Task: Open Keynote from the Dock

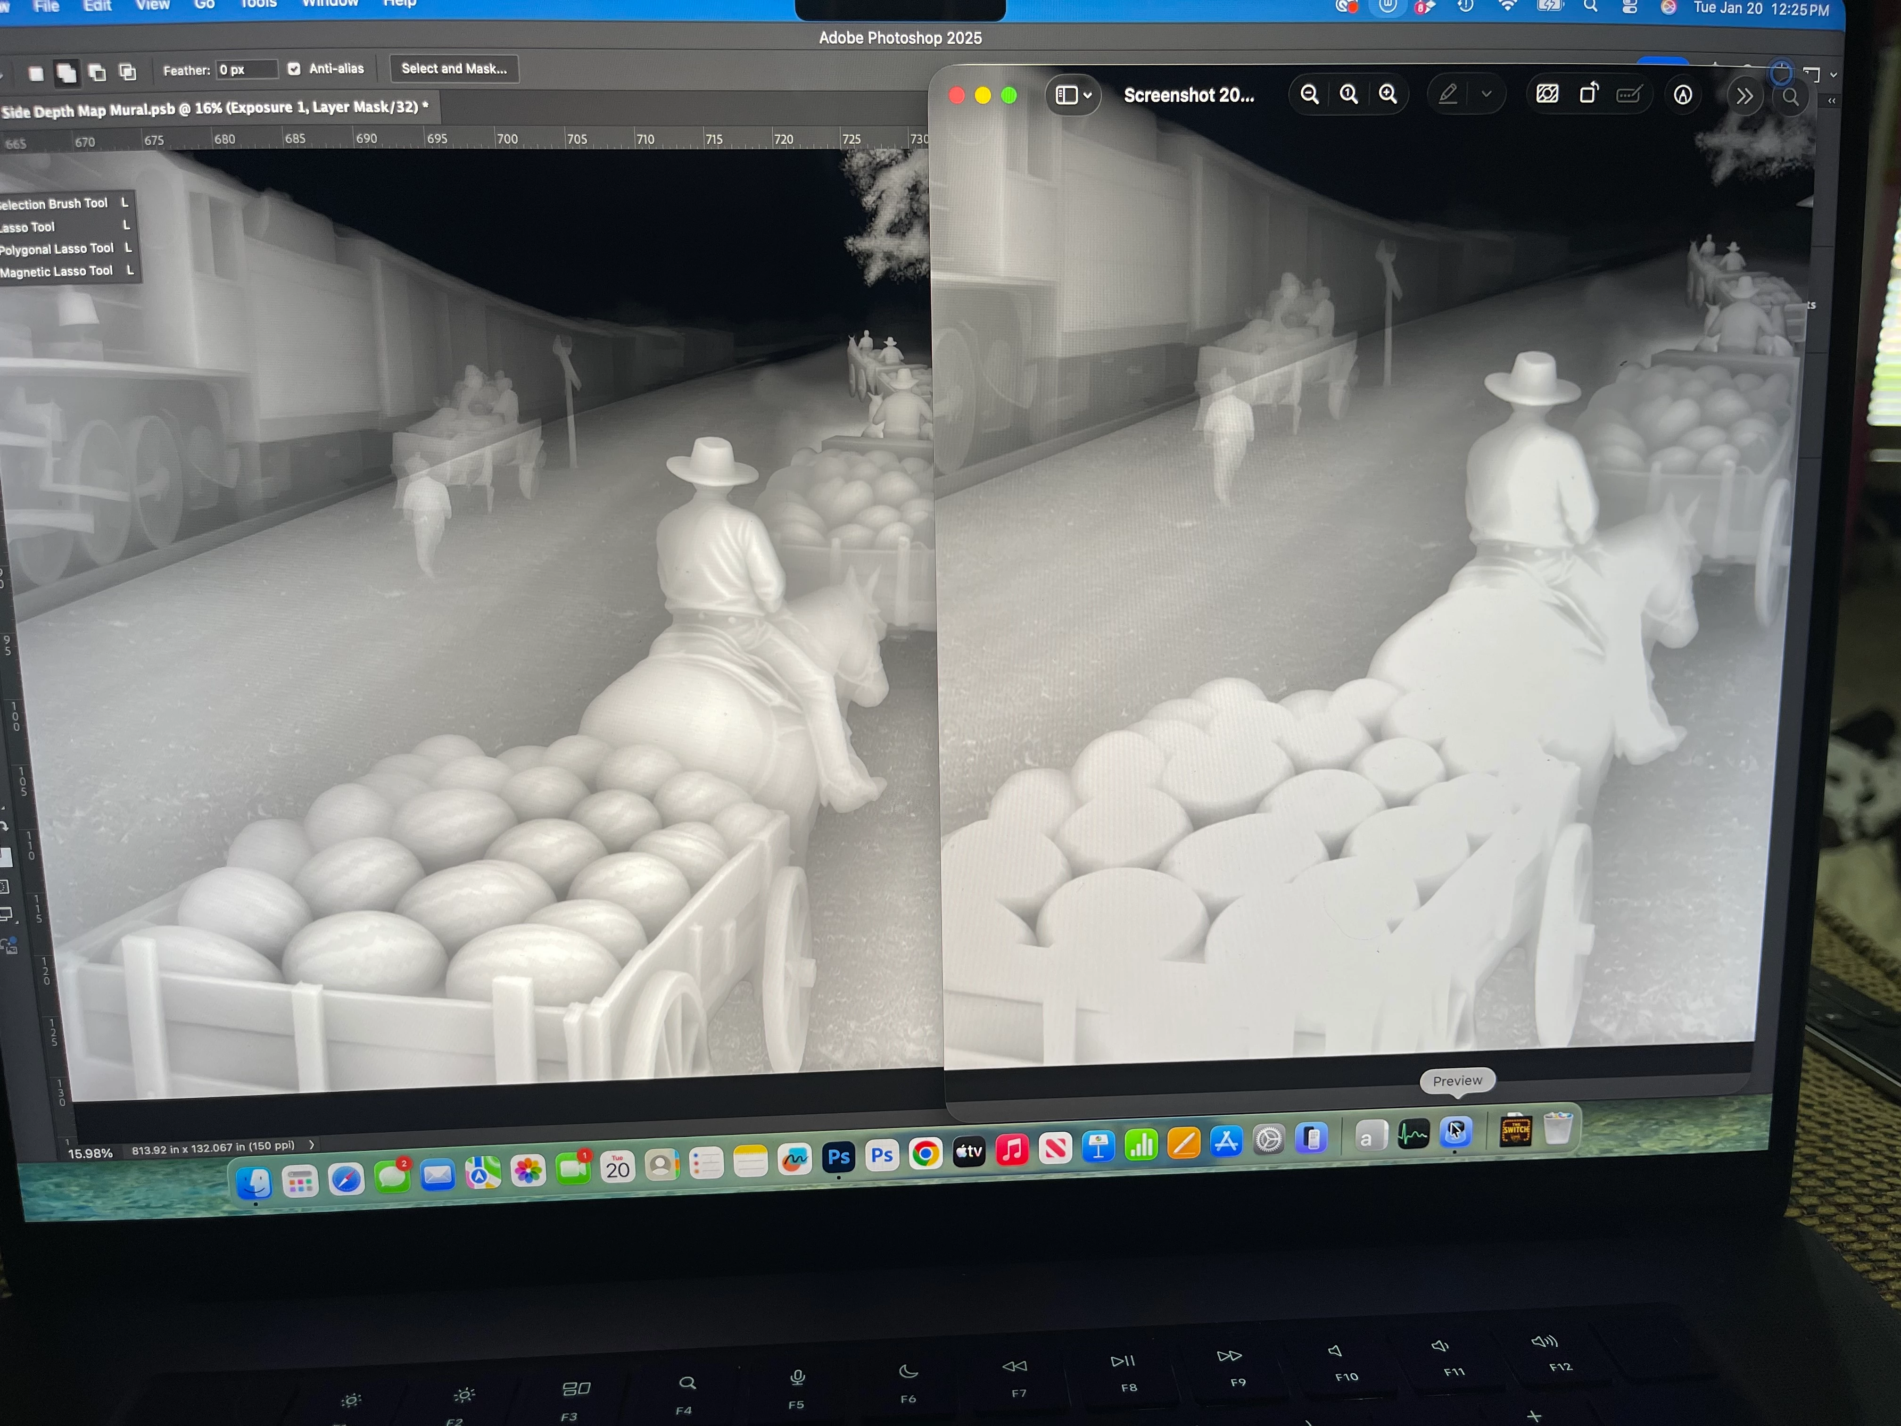Action: [x=1099, y=1146]
